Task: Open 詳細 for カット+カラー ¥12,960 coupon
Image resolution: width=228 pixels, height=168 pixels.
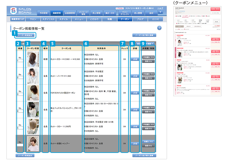Action: [x=135, y=59]
